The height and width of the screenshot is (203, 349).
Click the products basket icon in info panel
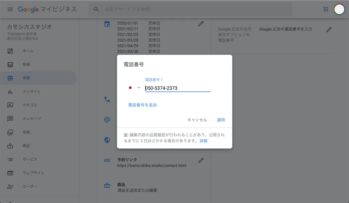click(x=107, y=185)
